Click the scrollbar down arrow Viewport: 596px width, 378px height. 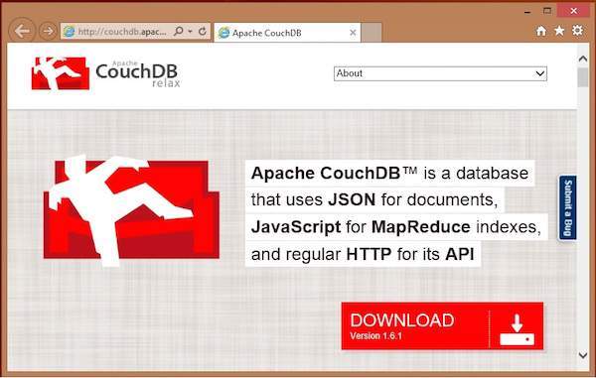(582, 355)
